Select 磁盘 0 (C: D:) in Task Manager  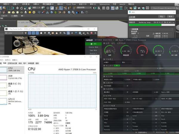(x=12, y=85)
